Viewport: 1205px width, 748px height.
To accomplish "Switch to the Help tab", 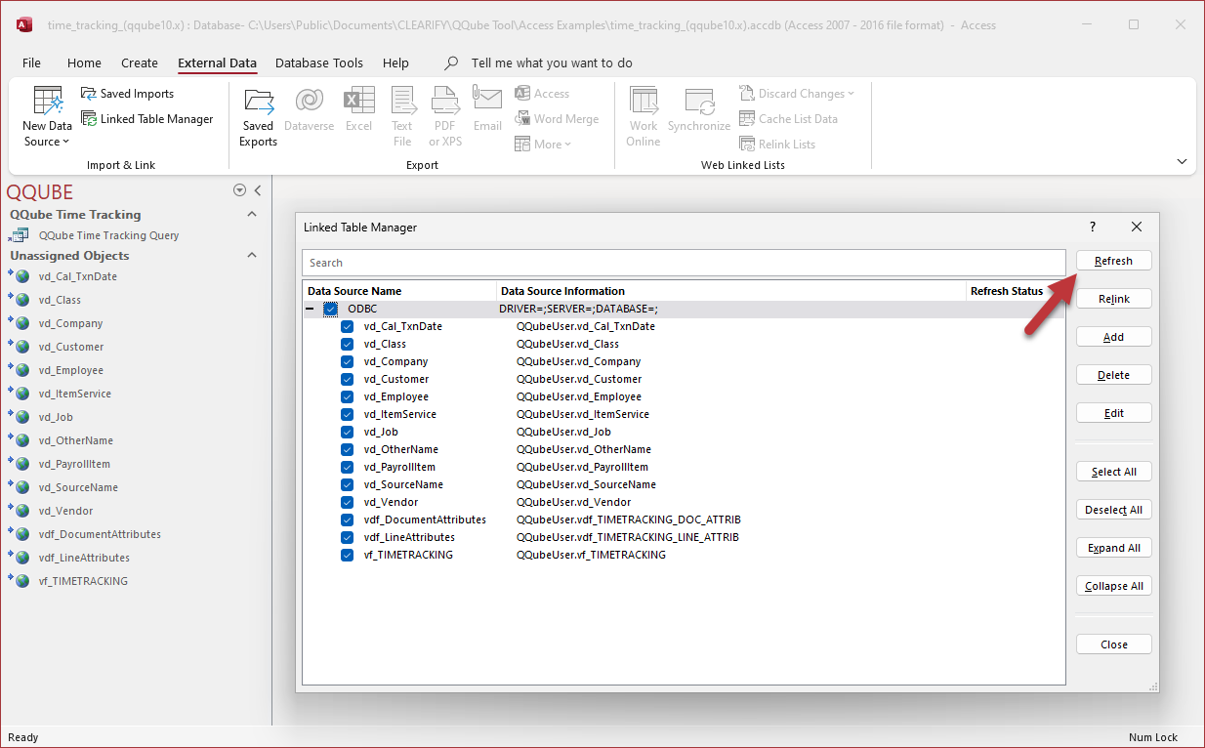I will pyautogui.click(x=395, y=62).
